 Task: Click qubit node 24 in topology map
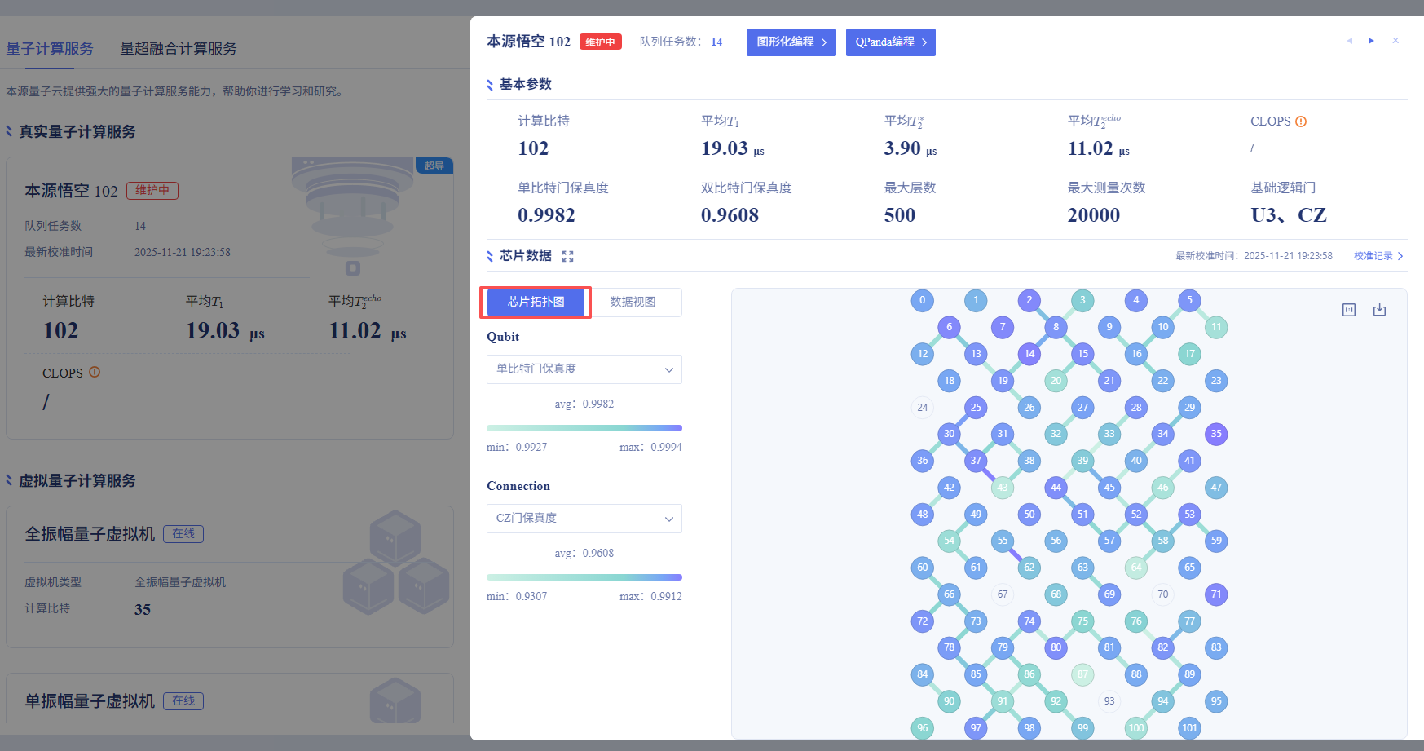pyautogui.click(x=922, y=408)
